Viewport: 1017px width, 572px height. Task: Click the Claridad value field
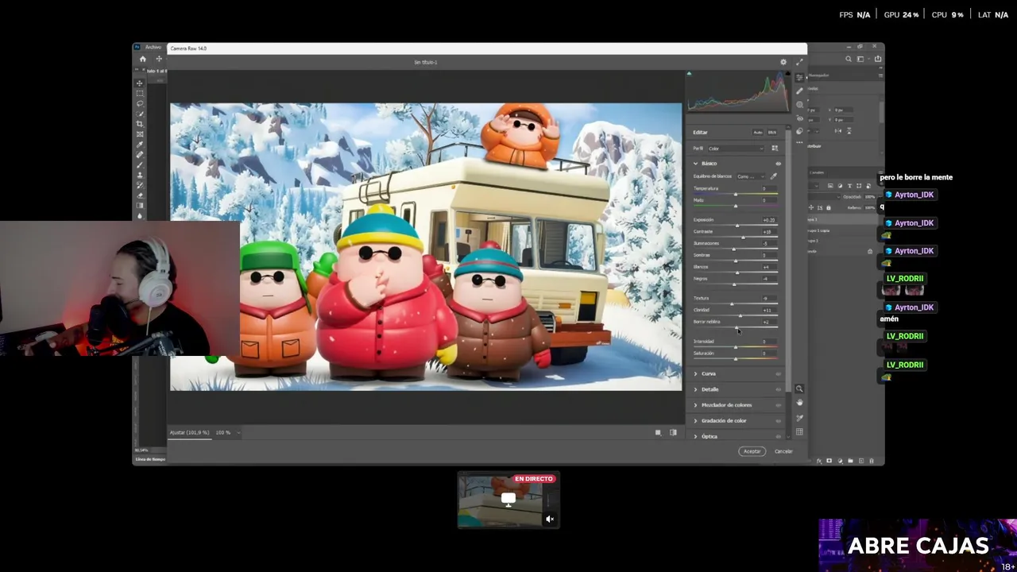(x=768, y=310)
